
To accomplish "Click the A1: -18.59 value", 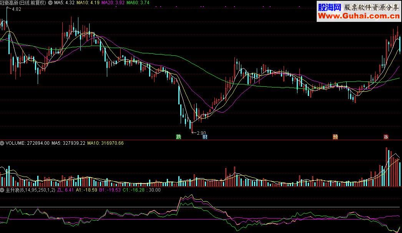I will [86, 190].
